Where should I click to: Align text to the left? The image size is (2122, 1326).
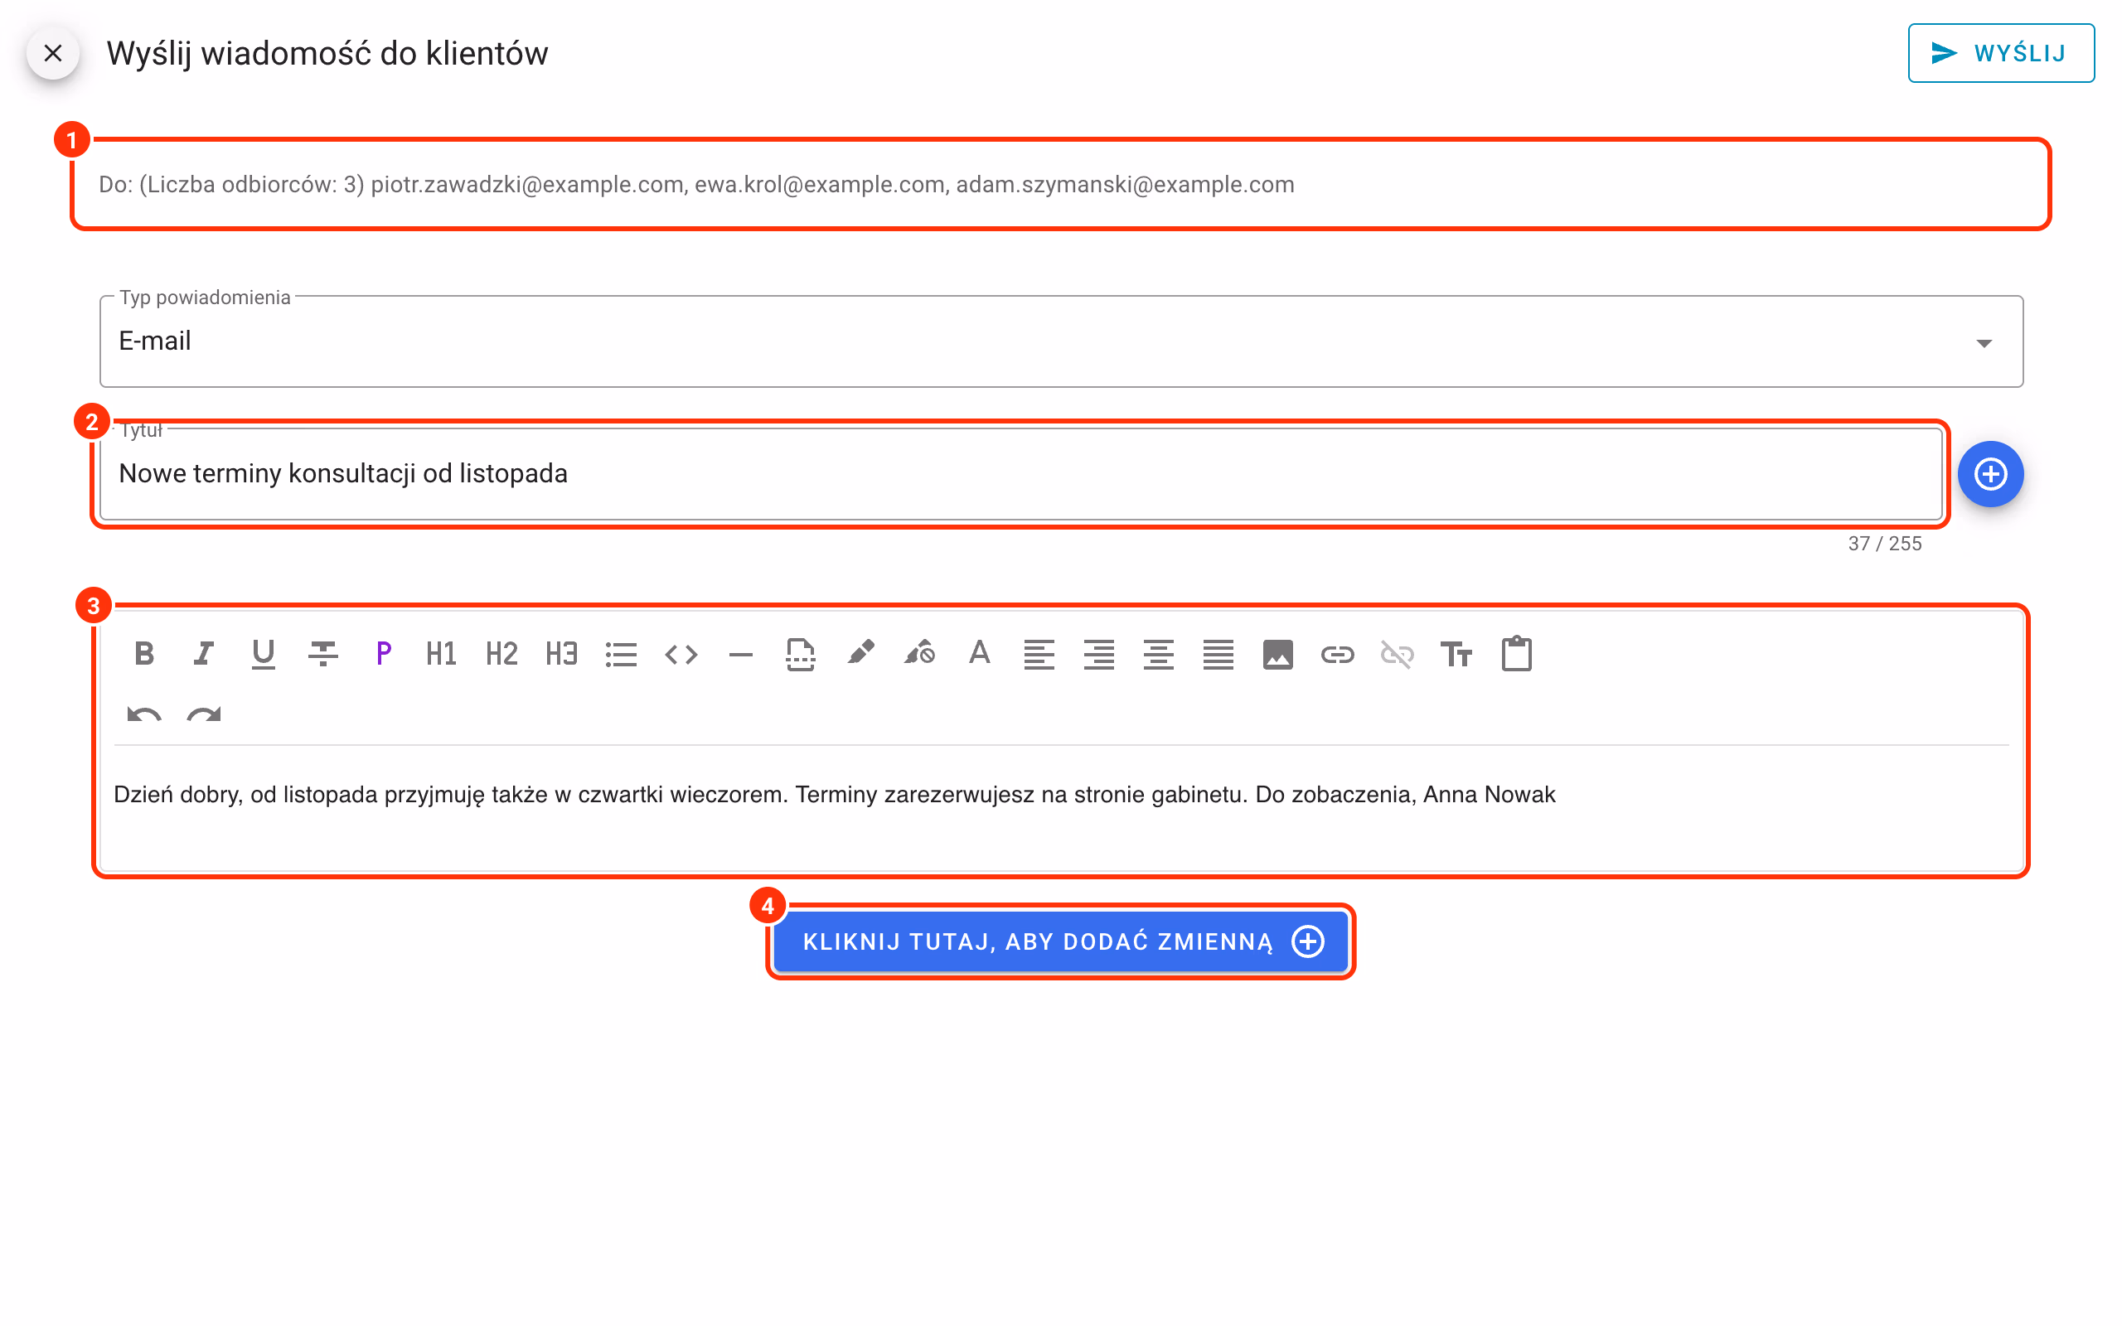tap(1039, 654)
